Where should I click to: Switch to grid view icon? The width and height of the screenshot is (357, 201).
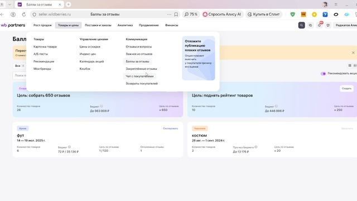350,66
